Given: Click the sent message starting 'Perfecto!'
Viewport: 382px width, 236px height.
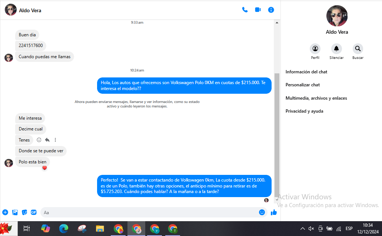Looking at the screenshot, I should point(184,186).
